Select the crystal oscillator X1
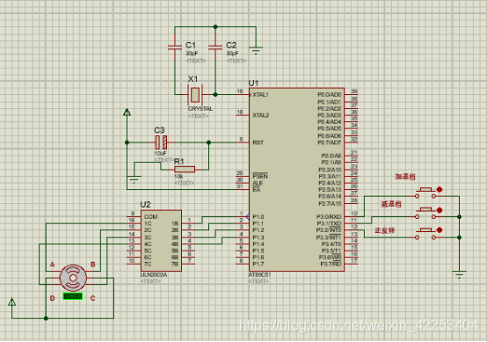 pyautogui.click(x=195, y=95)
